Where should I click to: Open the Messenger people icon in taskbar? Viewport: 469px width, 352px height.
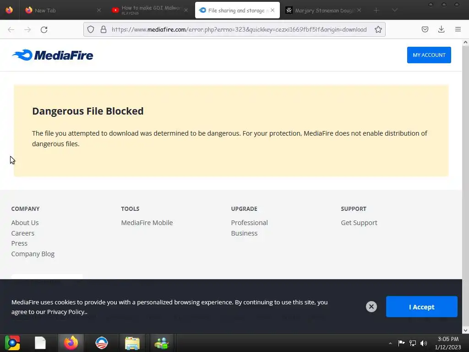coord(162,343)
